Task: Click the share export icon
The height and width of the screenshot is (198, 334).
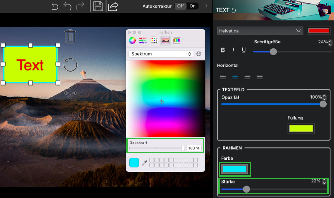Action: click(113, 6)
